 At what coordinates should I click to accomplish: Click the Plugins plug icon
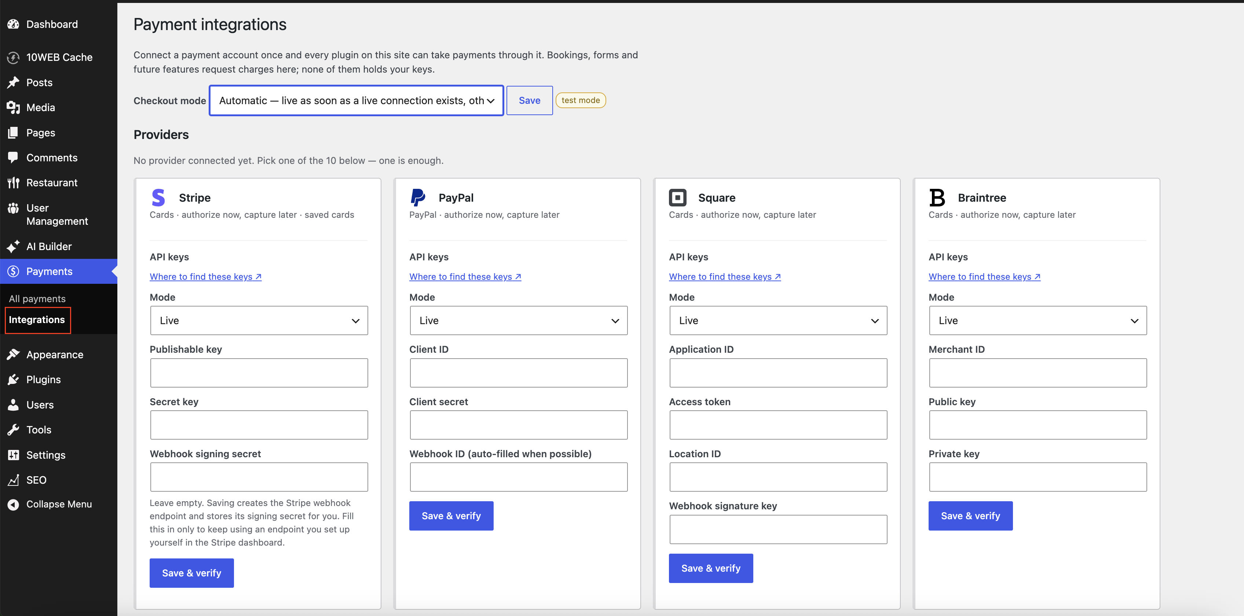click(14, 379)
